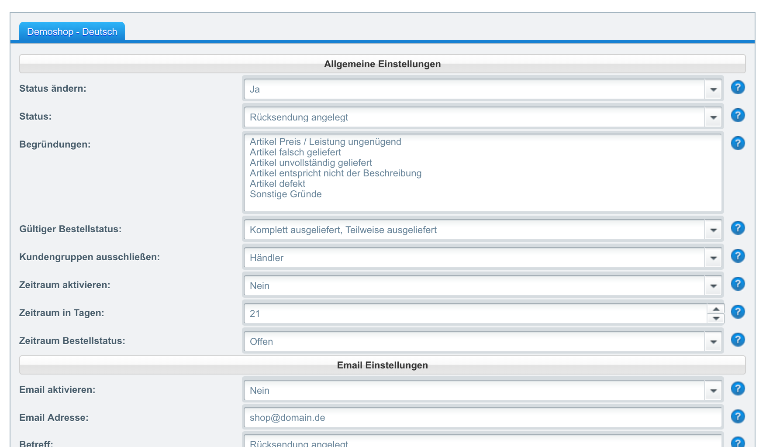Click 'Artikel unvollständig geliefert' line
The height and width of the screenshot is (447, 766).
click(311, 163)
